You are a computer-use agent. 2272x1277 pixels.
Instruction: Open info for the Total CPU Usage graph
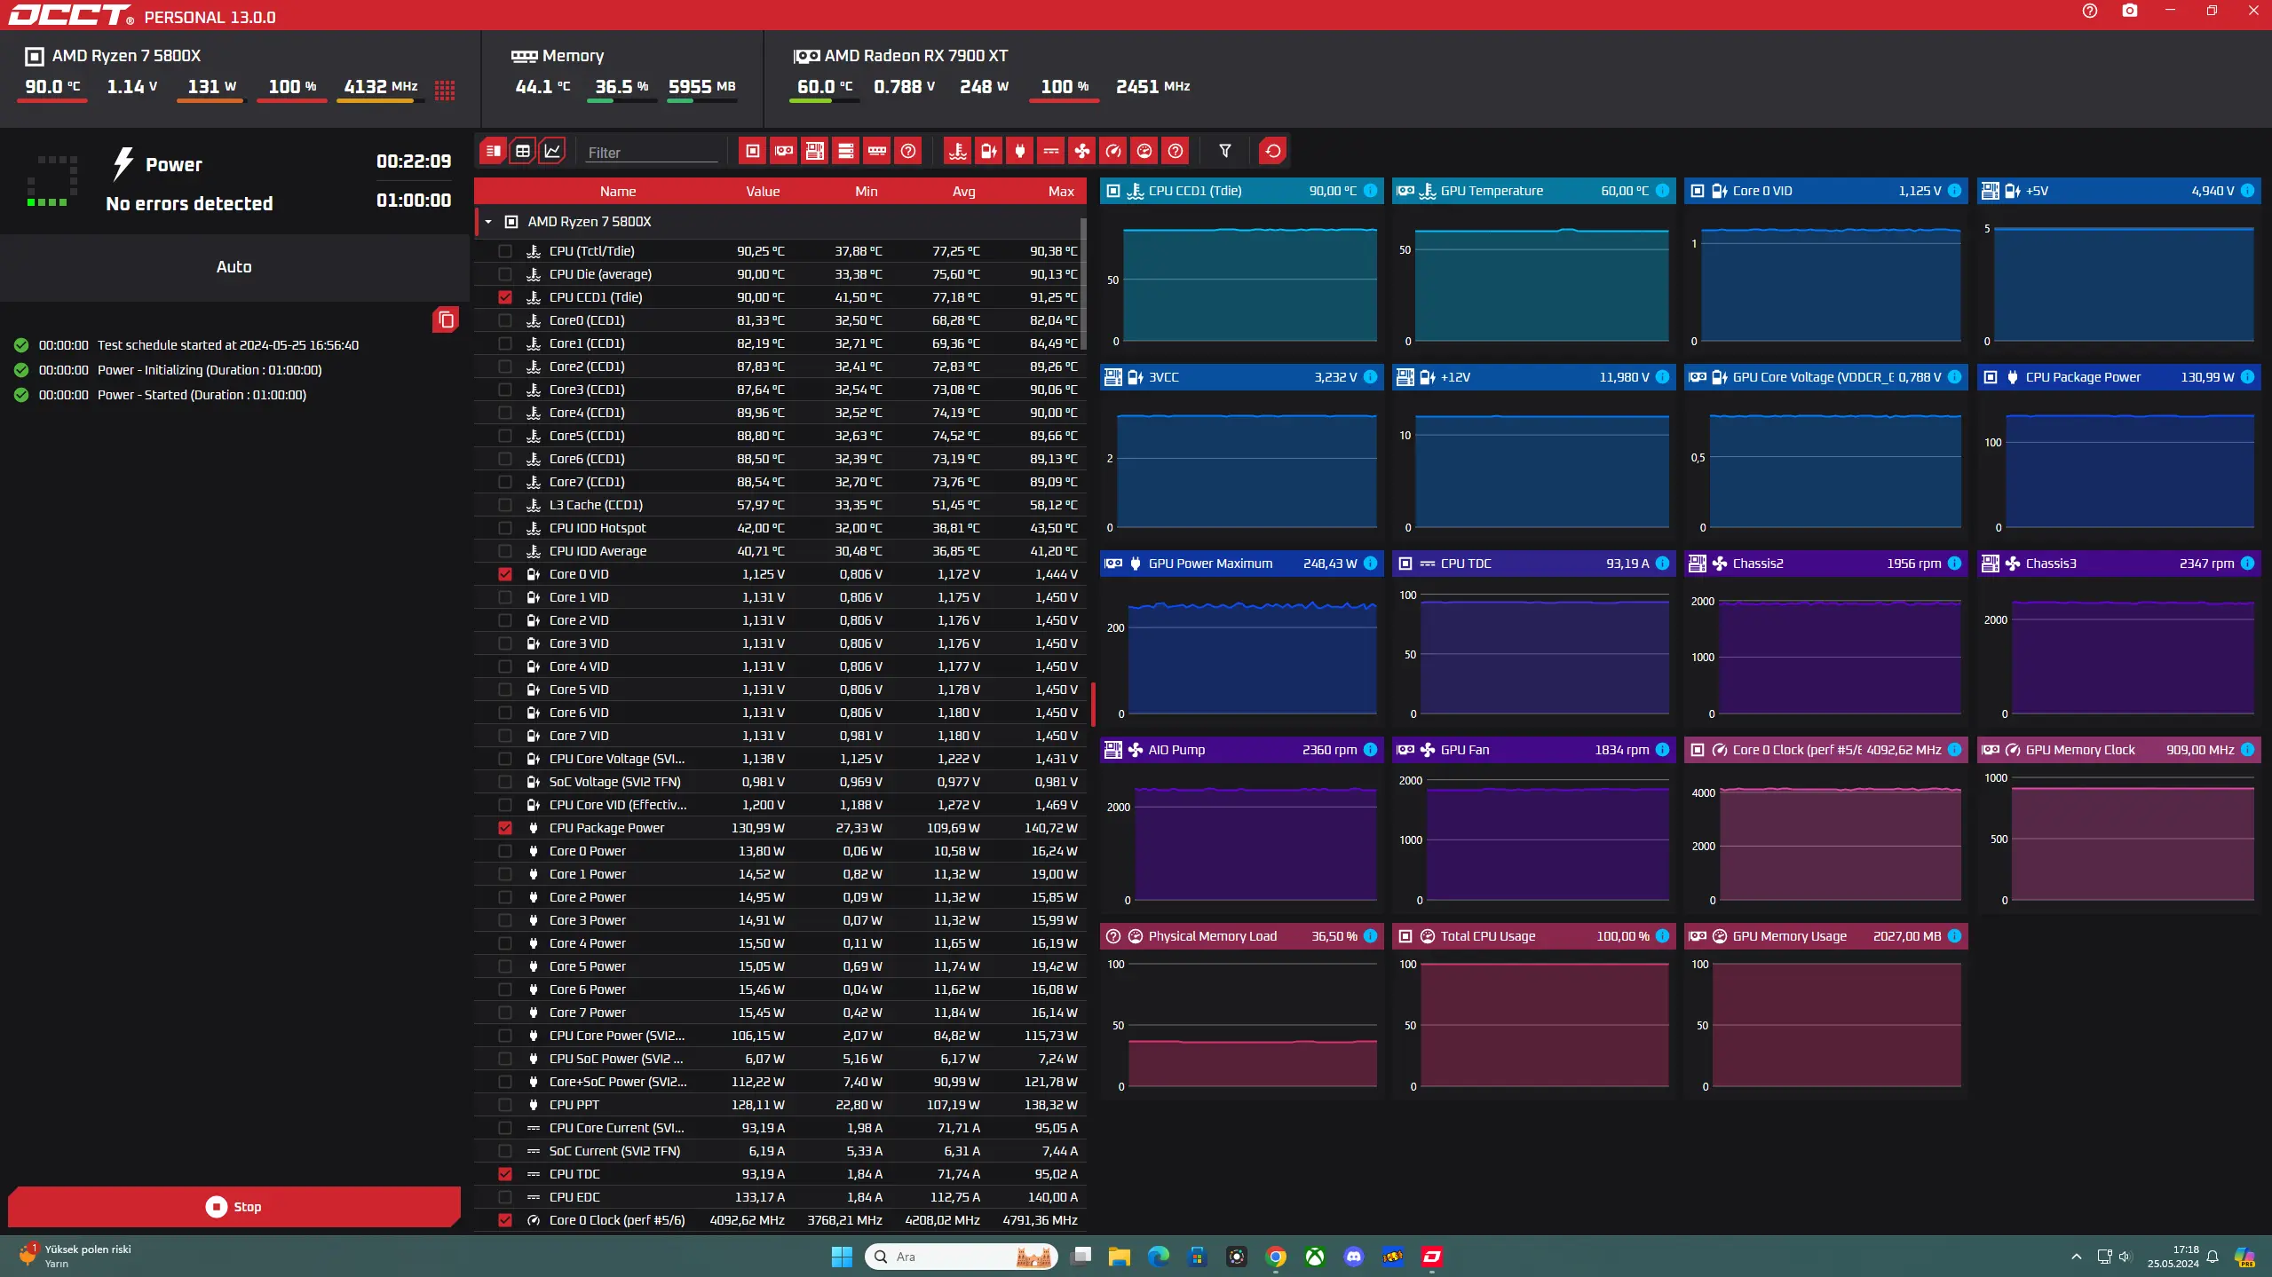coord(1663,936)
